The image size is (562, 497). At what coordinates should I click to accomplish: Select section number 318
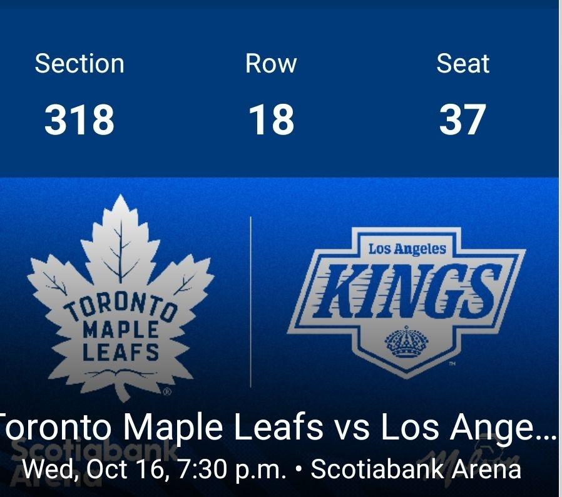(79, 119)
